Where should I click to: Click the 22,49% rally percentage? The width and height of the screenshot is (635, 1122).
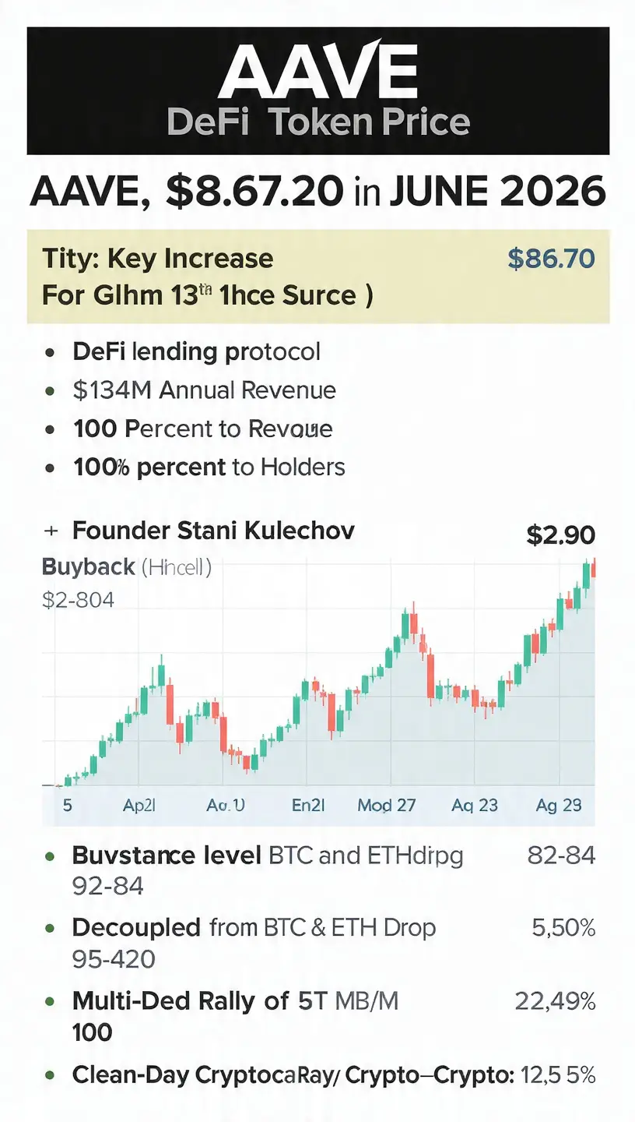(555, 1000)
